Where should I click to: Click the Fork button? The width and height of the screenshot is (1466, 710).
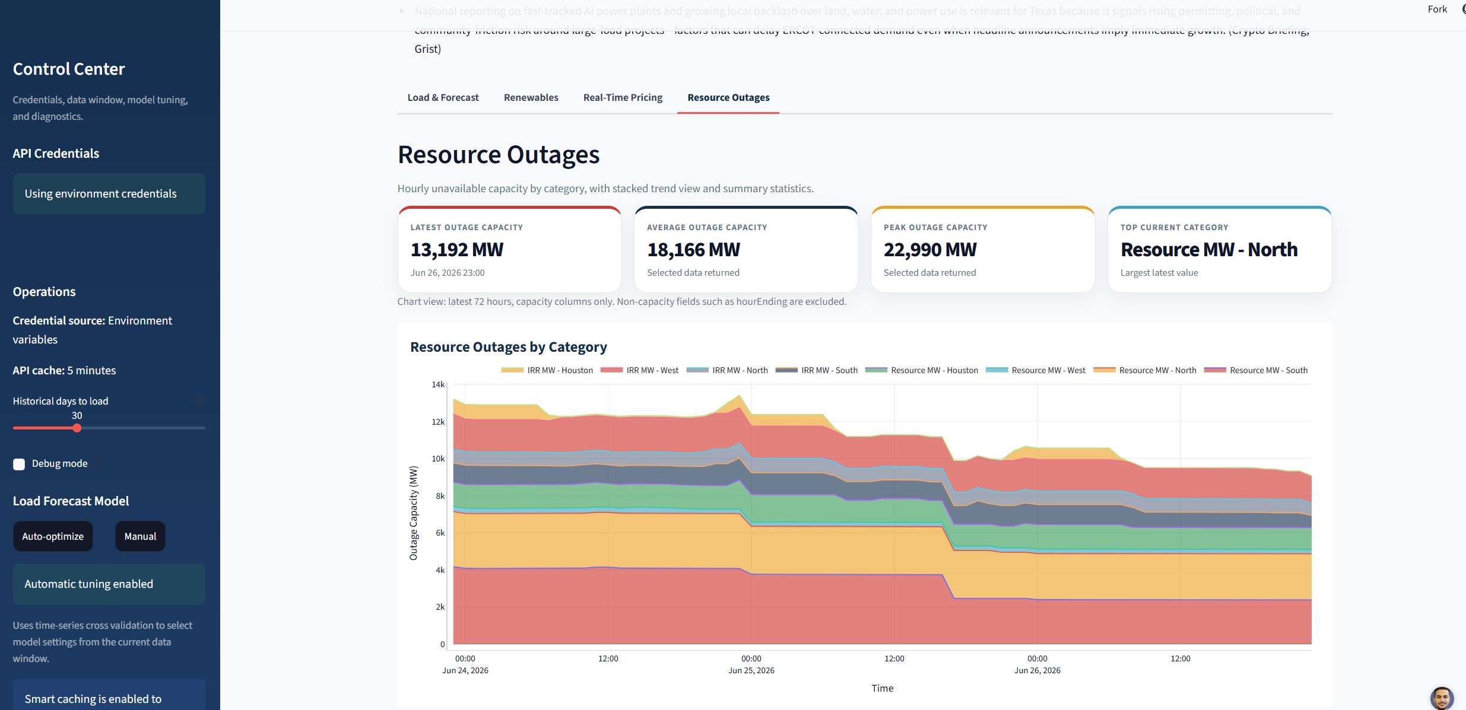coord(1437,9)
